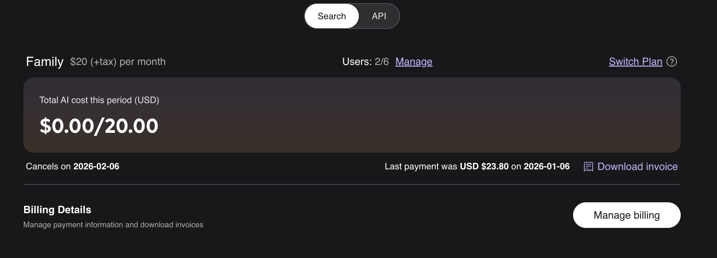This screenshot has height=258, width=717.
Task: Click the help question mark icon
Action: click(672, 61)
